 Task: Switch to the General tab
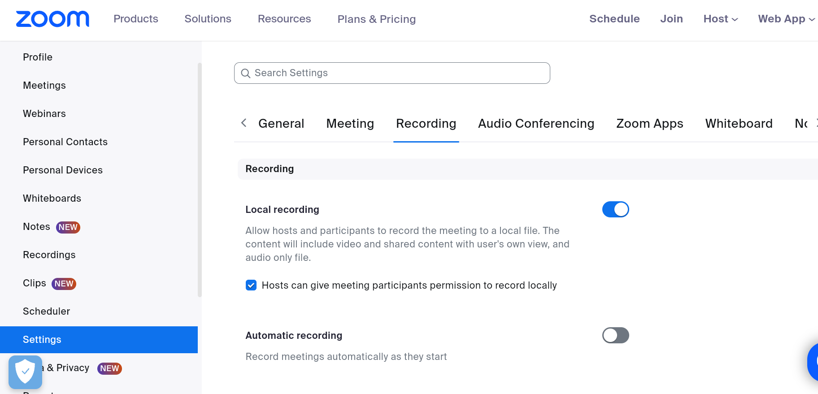pyautogui.click(x=281, y=123)
